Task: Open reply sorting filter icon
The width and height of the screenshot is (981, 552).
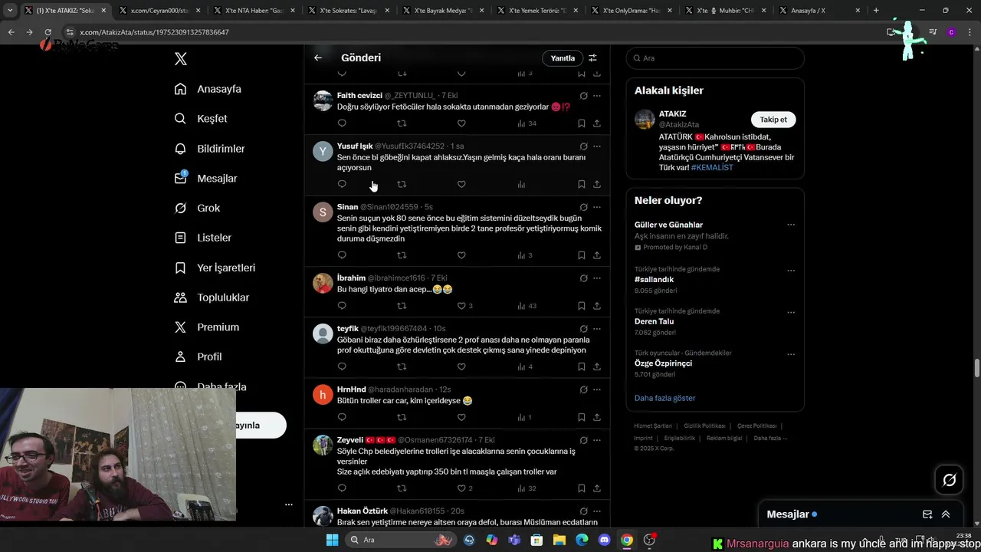Action: [592, 58]
